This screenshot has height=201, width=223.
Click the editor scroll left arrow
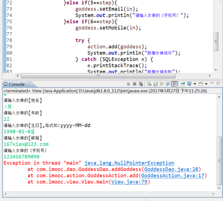point(17,75)
